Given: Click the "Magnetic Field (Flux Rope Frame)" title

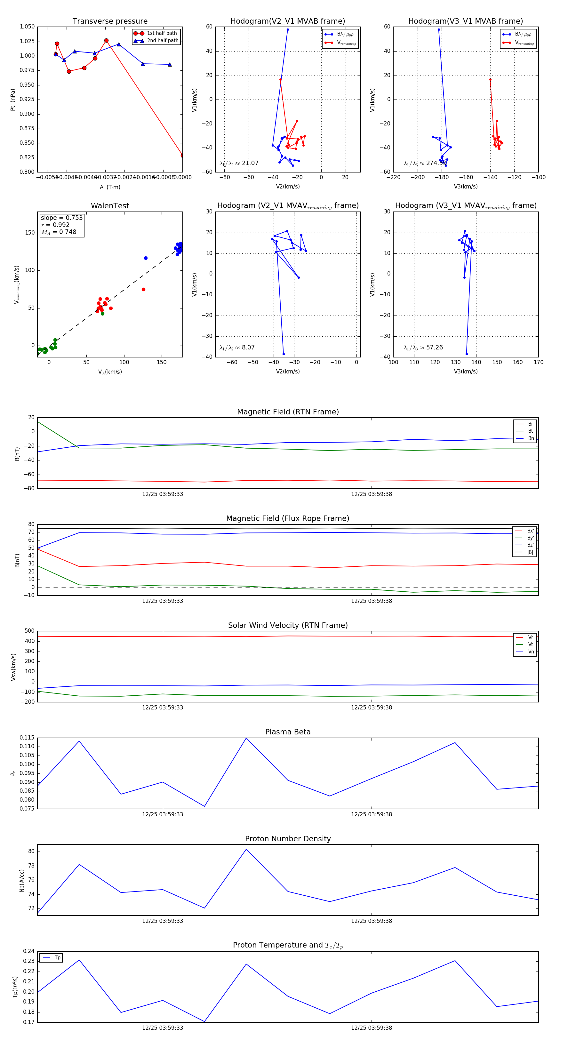Looking at the screenshot, I should click(x=288, y=519).
